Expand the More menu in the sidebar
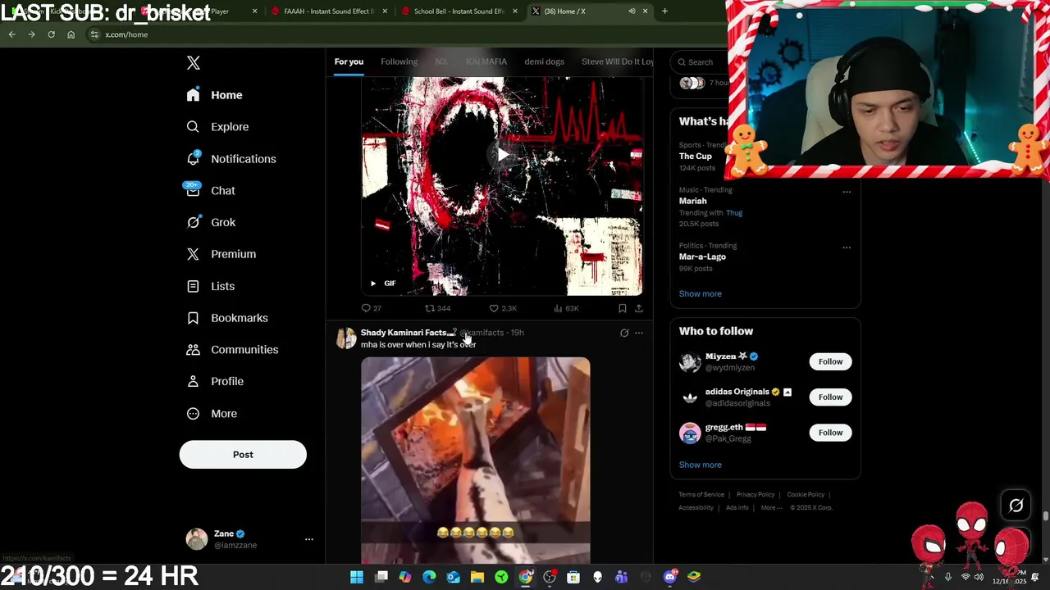The image size is (1050, 590). tap(212, 414)
